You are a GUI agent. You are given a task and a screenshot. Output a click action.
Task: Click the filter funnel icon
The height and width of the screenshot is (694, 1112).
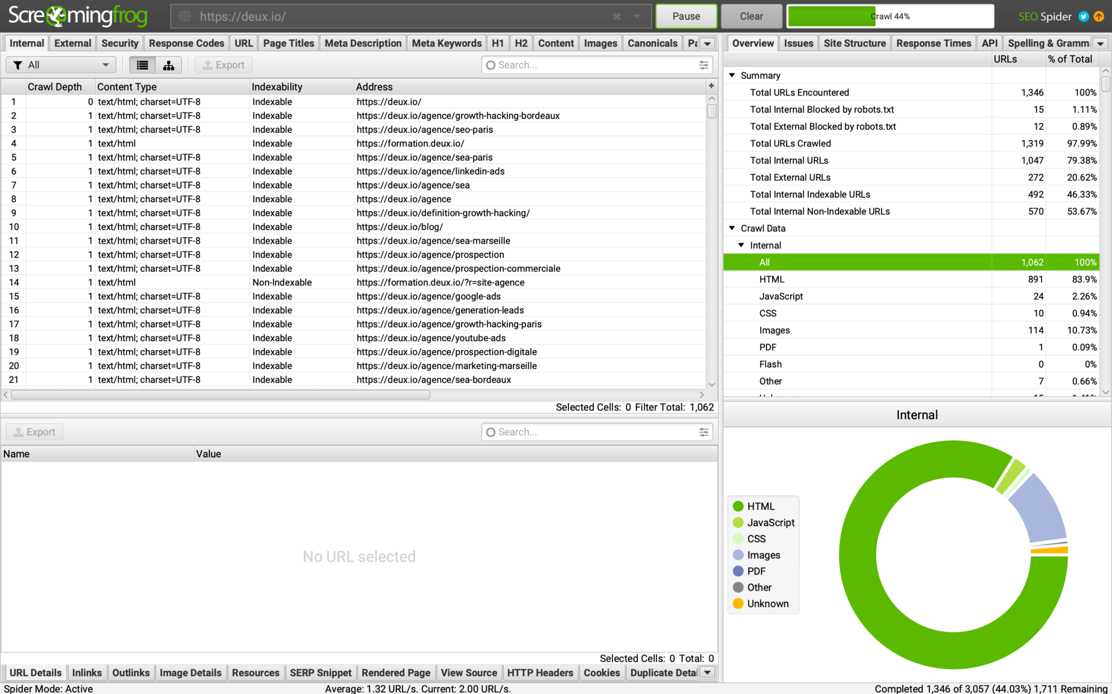[x=18, y=65]
